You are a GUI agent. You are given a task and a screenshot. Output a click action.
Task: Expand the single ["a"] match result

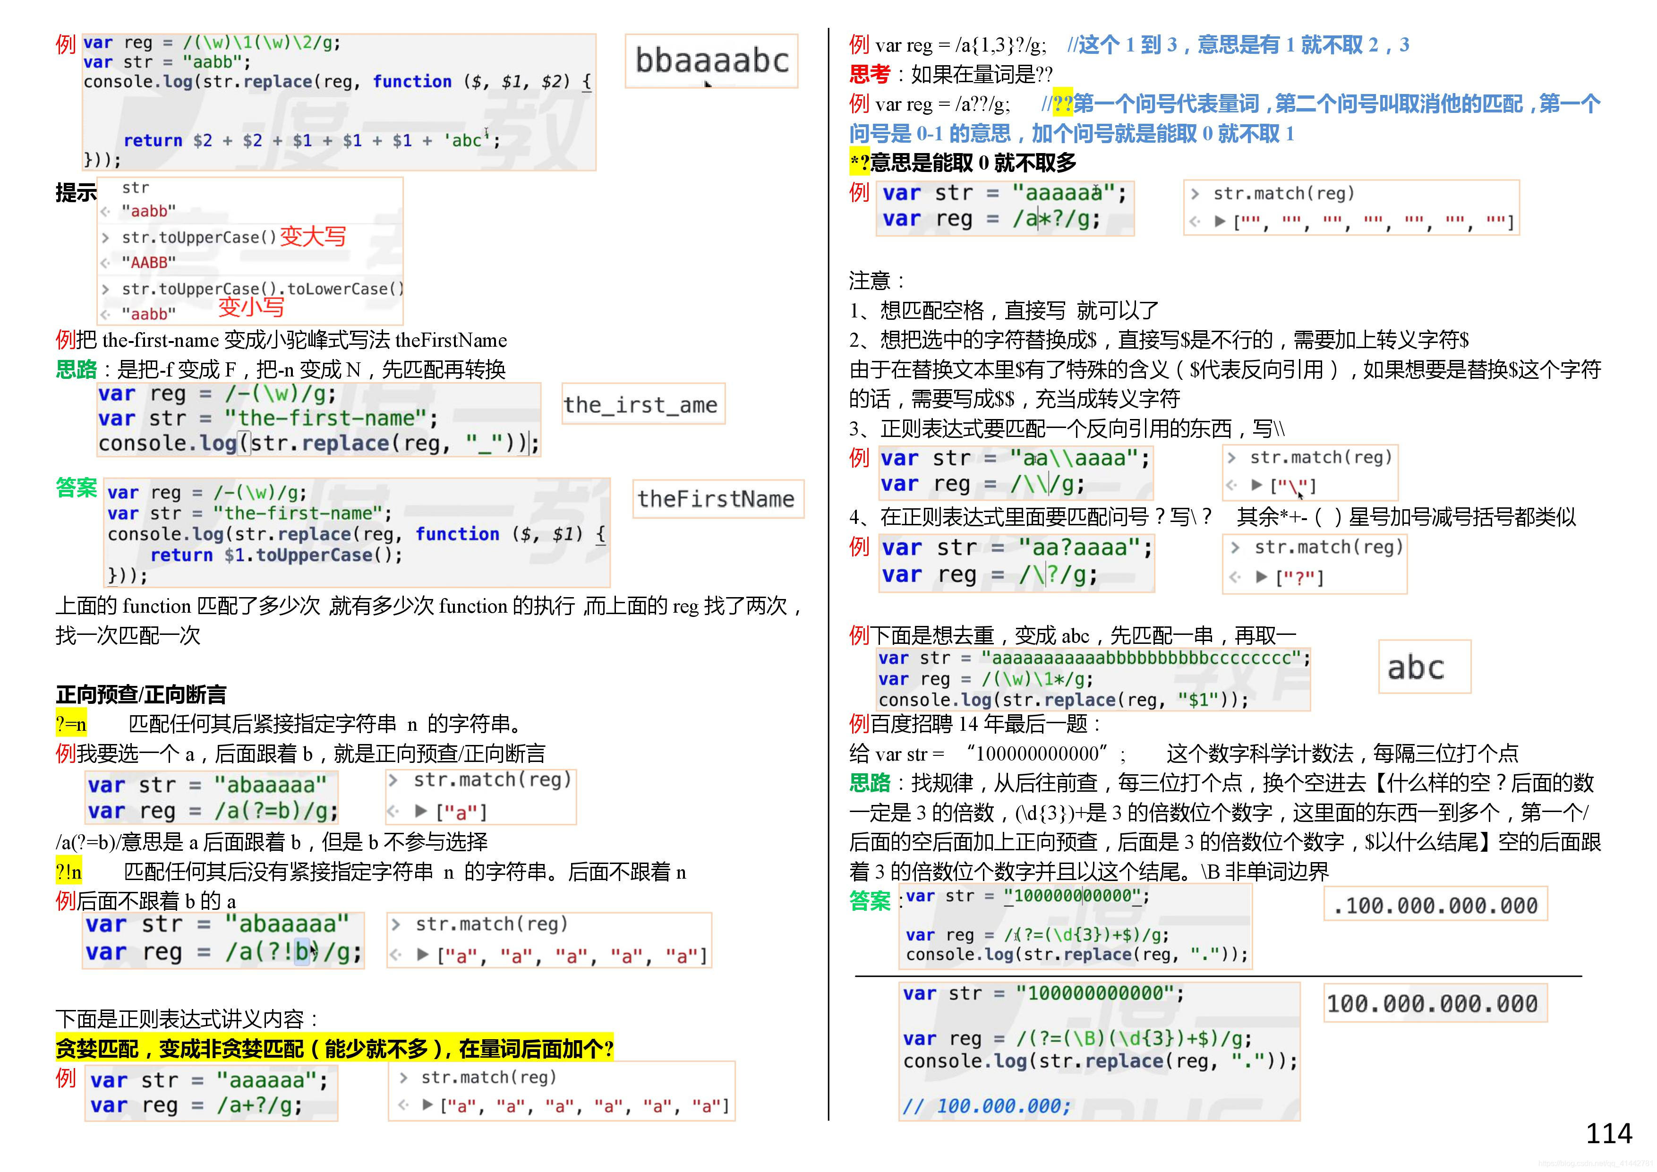[421, 811]
